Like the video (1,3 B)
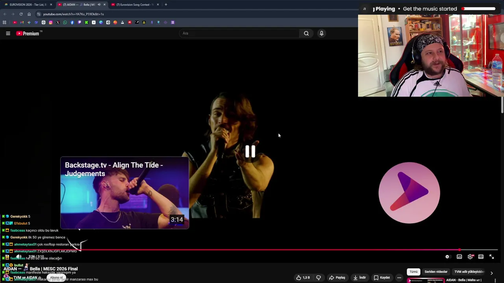The image size is (504, 283). click(303, 277)
